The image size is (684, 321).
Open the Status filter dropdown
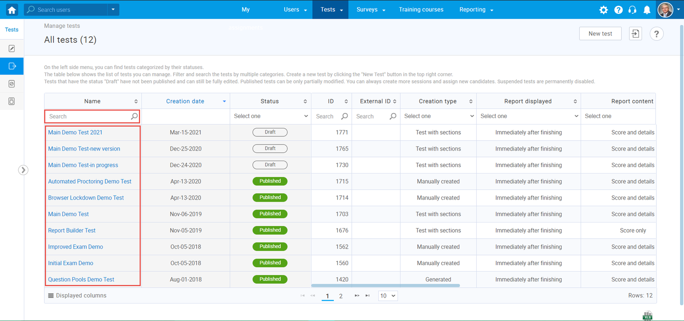pos(270,116)
